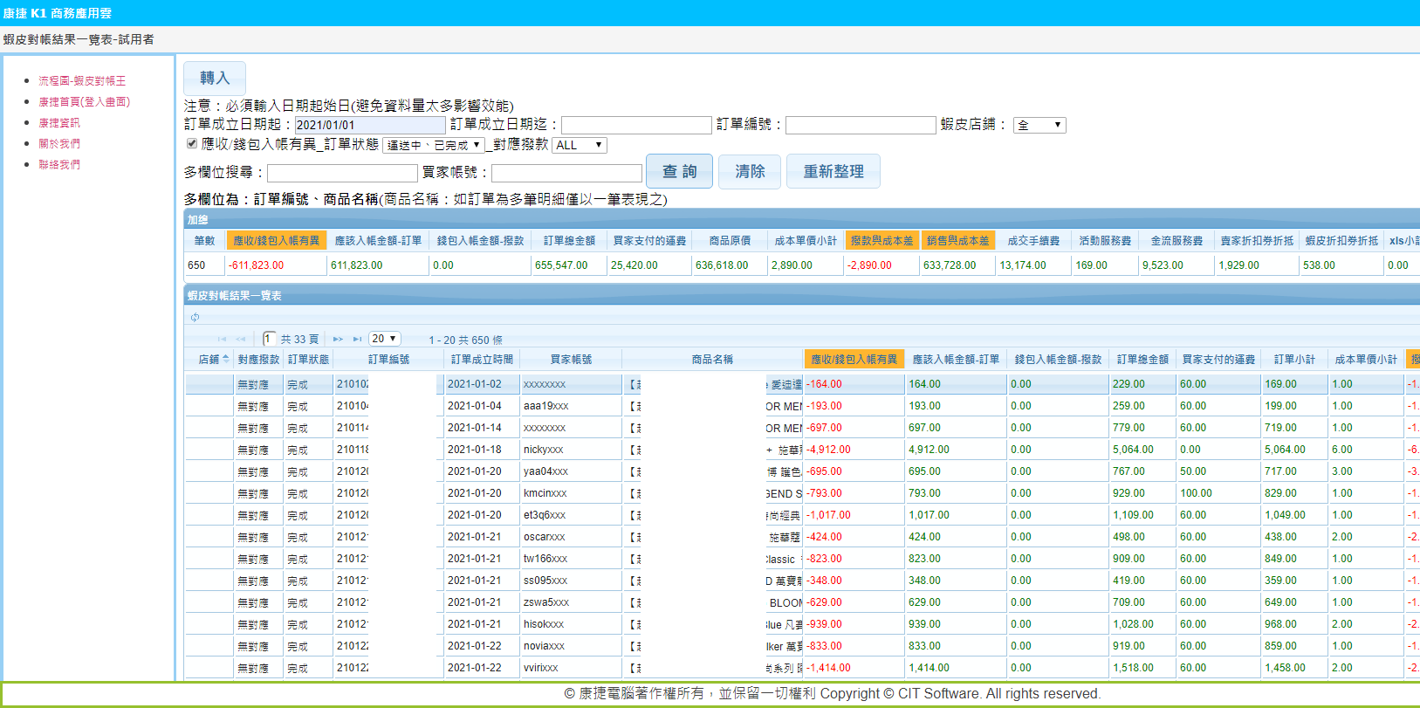Go to the previous page of results
The image size is (1420, 708).
240,339
